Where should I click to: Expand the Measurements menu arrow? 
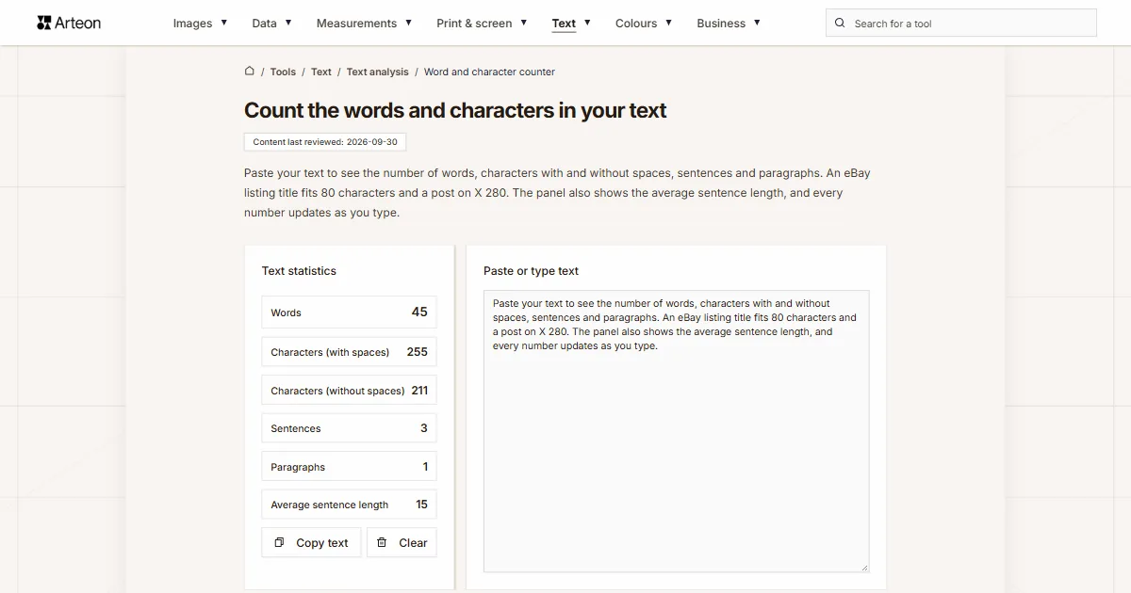[408, 22]
